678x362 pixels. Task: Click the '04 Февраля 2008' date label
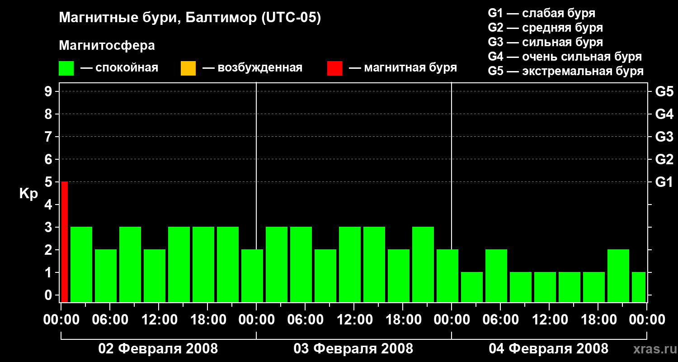(x=549, y=349)
